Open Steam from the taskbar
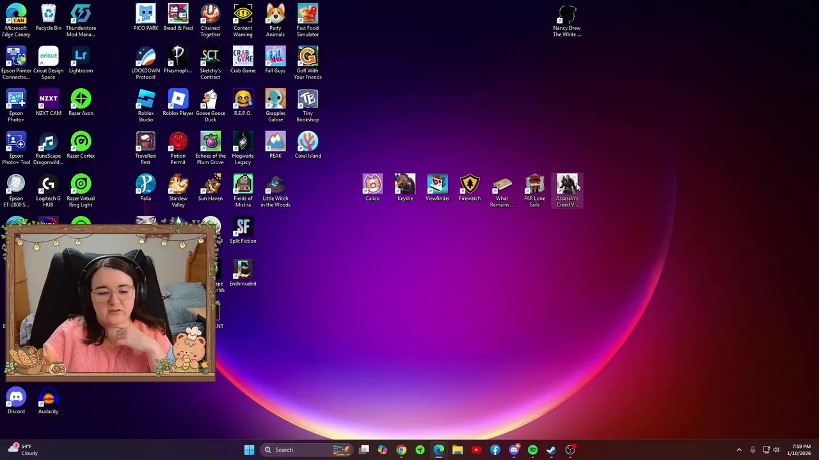 tap(551, 450)
